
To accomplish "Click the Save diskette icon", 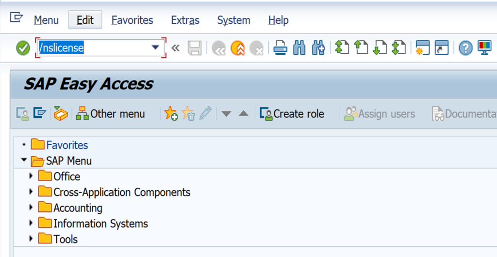I will (x=195, y=48).
